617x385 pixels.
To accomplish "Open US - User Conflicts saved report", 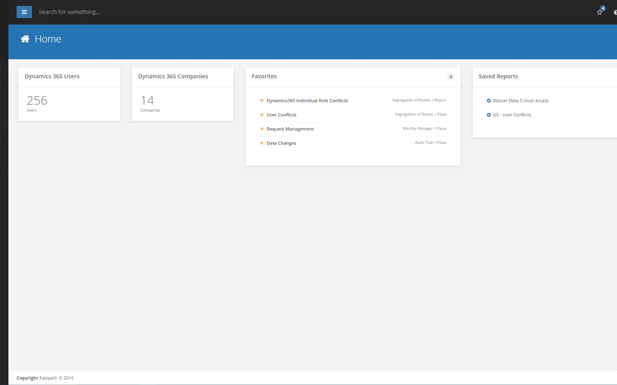I will (x=512, y=115).
